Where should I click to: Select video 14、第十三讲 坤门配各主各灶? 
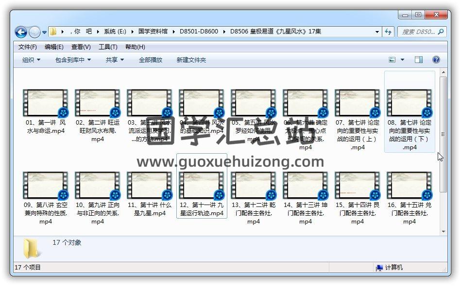(306, 198)
